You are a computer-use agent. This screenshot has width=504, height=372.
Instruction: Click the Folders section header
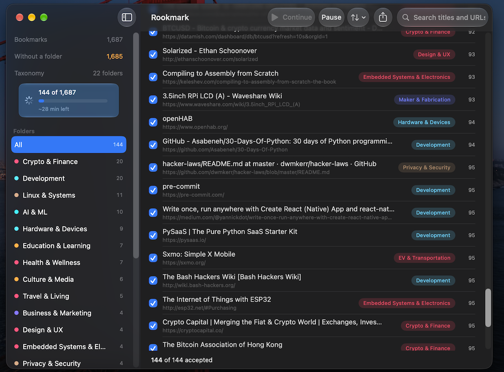tap(24, 131)
